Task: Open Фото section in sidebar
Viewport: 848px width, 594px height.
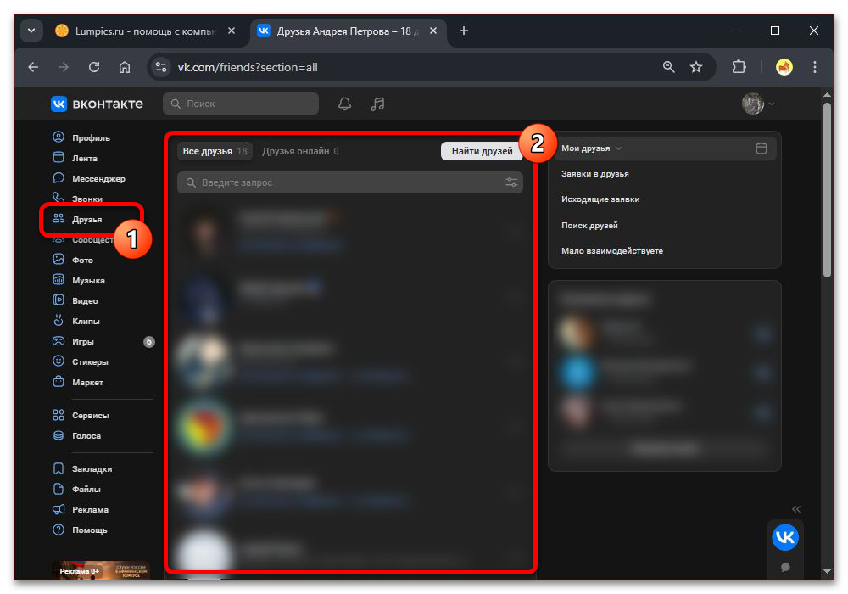Action: (72, 260)
